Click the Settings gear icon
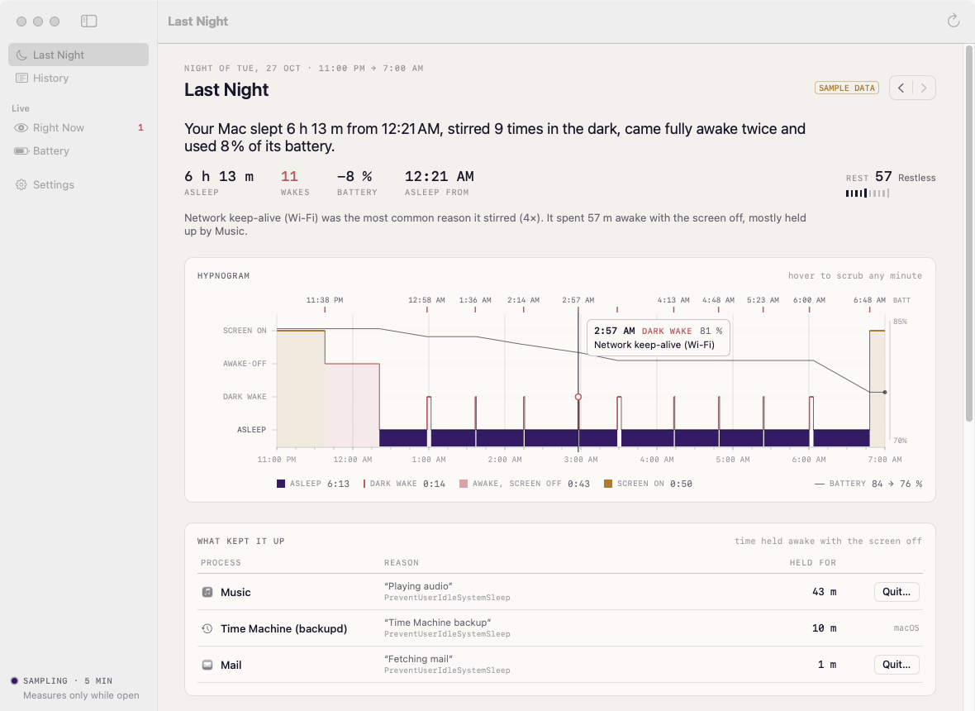975x711 pixels. tap(21, 184)
